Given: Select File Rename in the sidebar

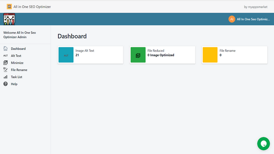Looking at the screenshot, I should point(19,70).
